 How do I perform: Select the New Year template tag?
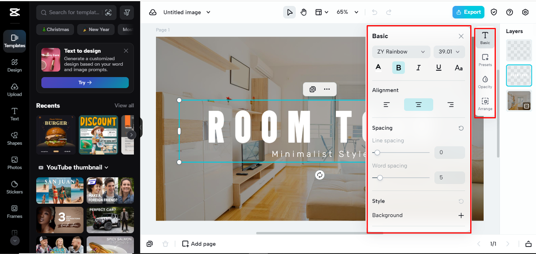pos(96,30)
